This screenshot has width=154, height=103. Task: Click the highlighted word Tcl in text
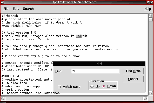click(x=79, y=36)
